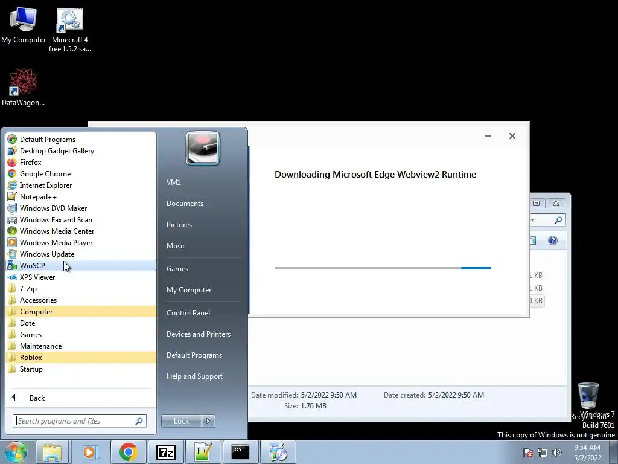
Task: Click the WinSCP program icon
Action: (12, 266)
